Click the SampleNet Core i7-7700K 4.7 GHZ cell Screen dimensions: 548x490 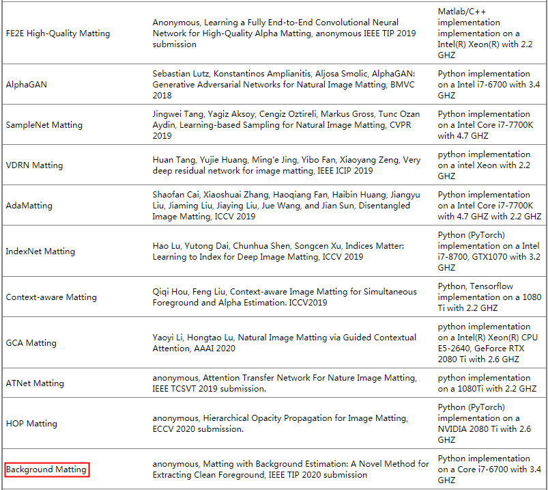point(485,124)
